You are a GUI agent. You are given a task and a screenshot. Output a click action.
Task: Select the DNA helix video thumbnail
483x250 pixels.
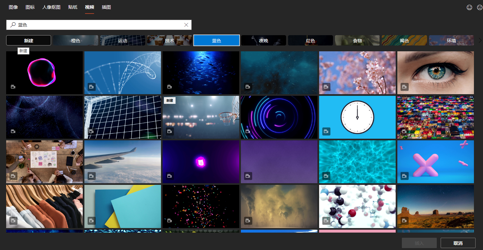point(123,73)
